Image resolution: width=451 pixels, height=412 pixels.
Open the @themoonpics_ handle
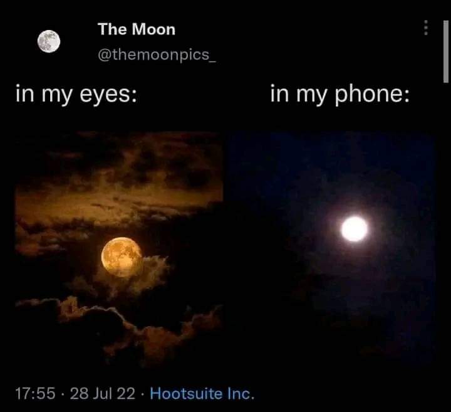(157, 55)
